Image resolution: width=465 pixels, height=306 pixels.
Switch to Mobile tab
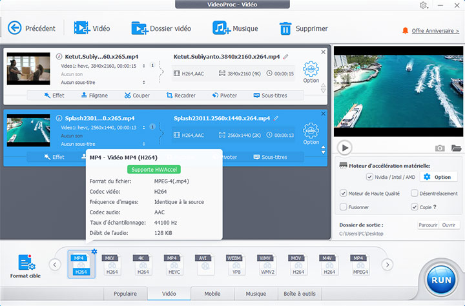tap(212, 294)
